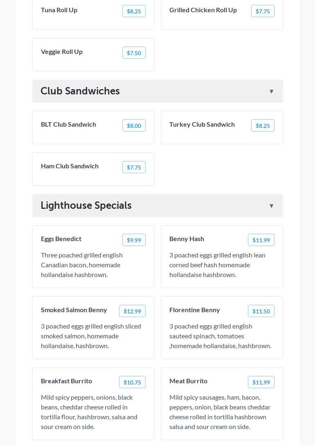This screenshot has height=445, width=315.
Task: Click the $8.25 Tuna Roll Up price
Action: coord(134,11)
